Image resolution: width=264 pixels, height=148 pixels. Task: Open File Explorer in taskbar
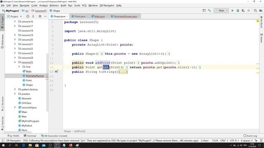pyautogui.click(x=30, y=145)
